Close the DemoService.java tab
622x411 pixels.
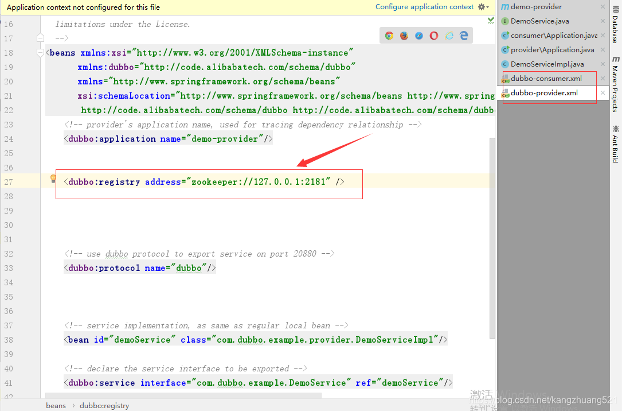coord(603,21)
